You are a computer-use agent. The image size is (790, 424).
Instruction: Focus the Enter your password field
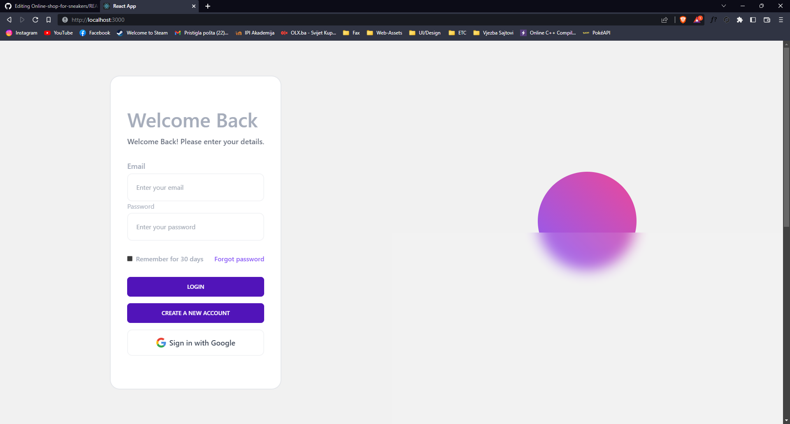click(195, 227)
